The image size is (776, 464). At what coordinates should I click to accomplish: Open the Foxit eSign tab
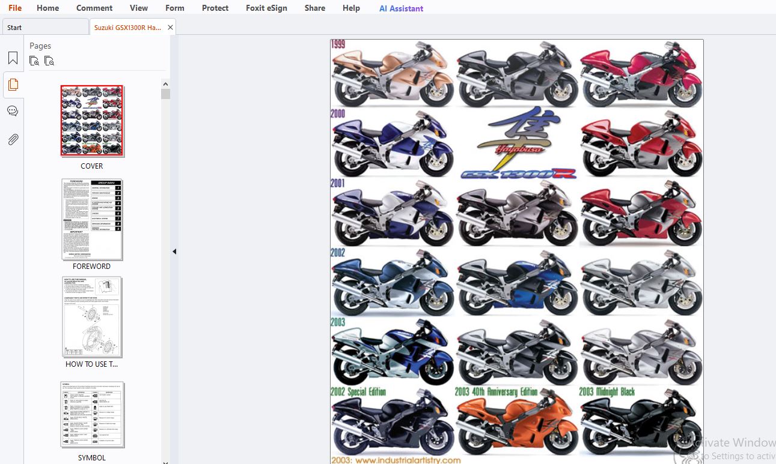tap(267, 8)
